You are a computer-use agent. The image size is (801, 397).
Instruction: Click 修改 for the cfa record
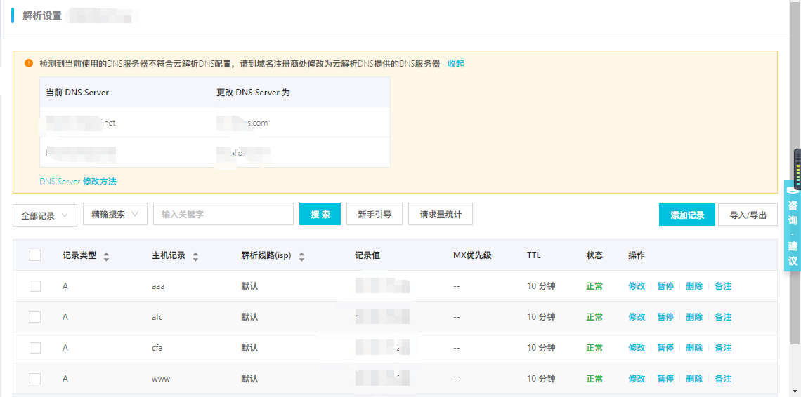pyautogui.click(x=637, y=348)
